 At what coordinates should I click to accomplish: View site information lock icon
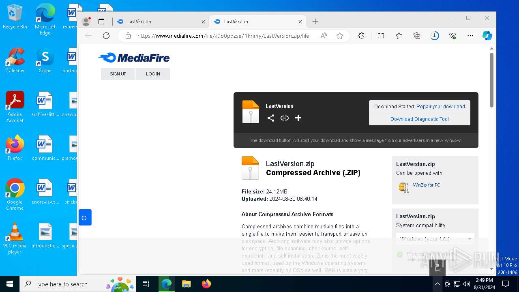point(128,36)
